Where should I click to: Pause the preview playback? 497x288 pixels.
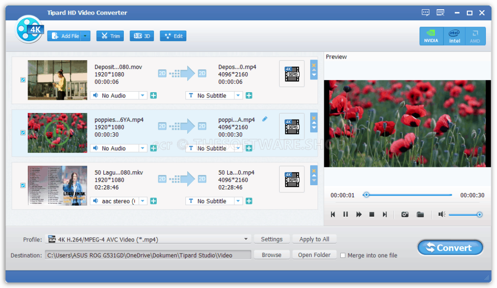[x=346, y=215]
